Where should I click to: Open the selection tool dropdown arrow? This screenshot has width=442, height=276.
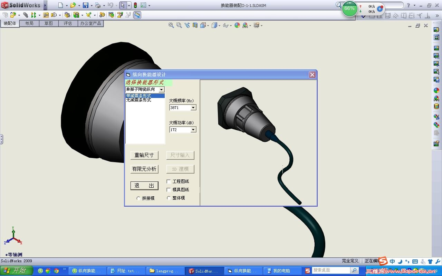[x=129, y=6]
